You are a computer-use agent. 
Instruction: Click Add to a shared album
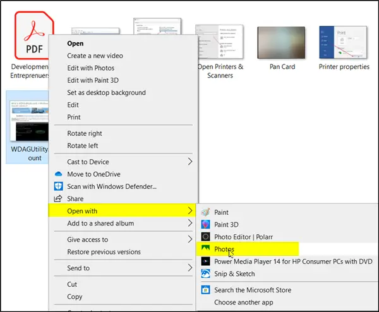coord(123,224)
